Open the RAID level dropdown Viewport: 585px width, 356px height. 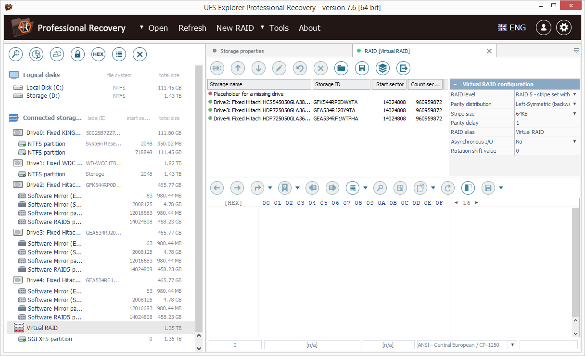[x=574, y=94]
